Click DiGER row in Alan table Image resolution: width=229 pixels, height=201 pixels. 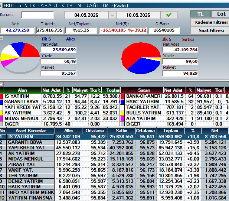[x=60, y=124]
